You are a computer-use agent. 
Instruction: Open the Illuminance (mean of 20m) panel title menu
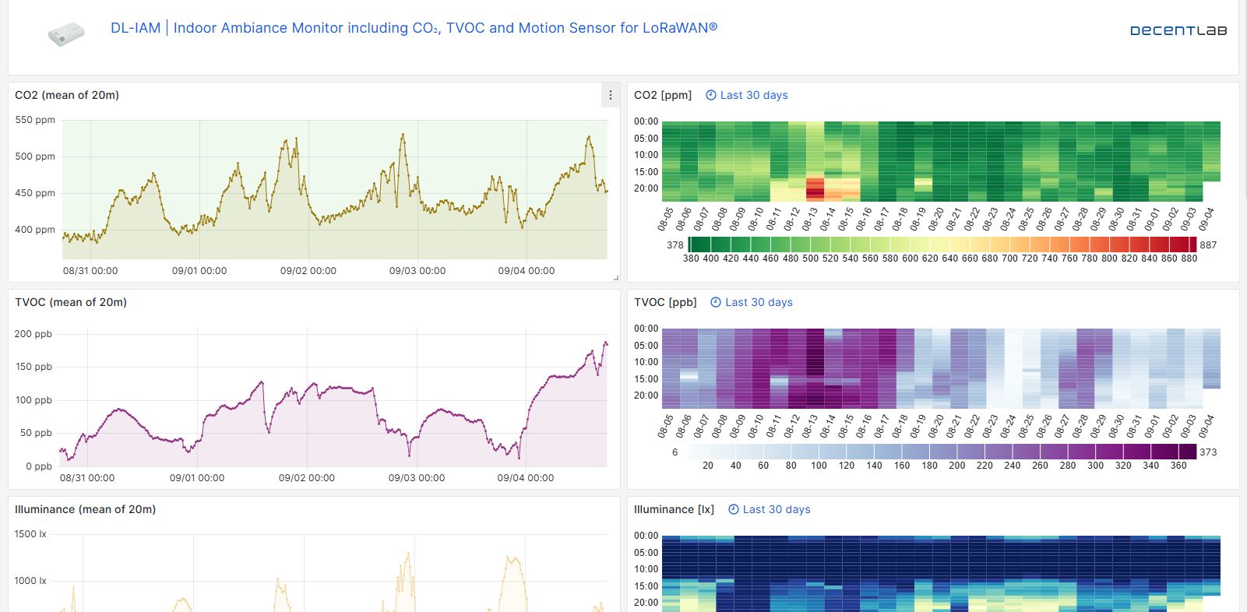(85, 509)
